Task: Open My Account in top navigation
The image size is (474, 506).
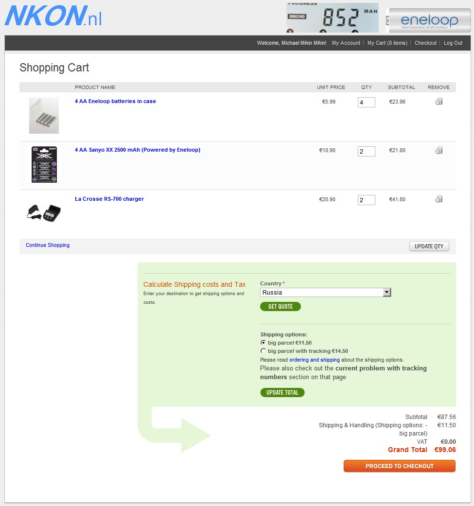Action: tap(346, 43)
